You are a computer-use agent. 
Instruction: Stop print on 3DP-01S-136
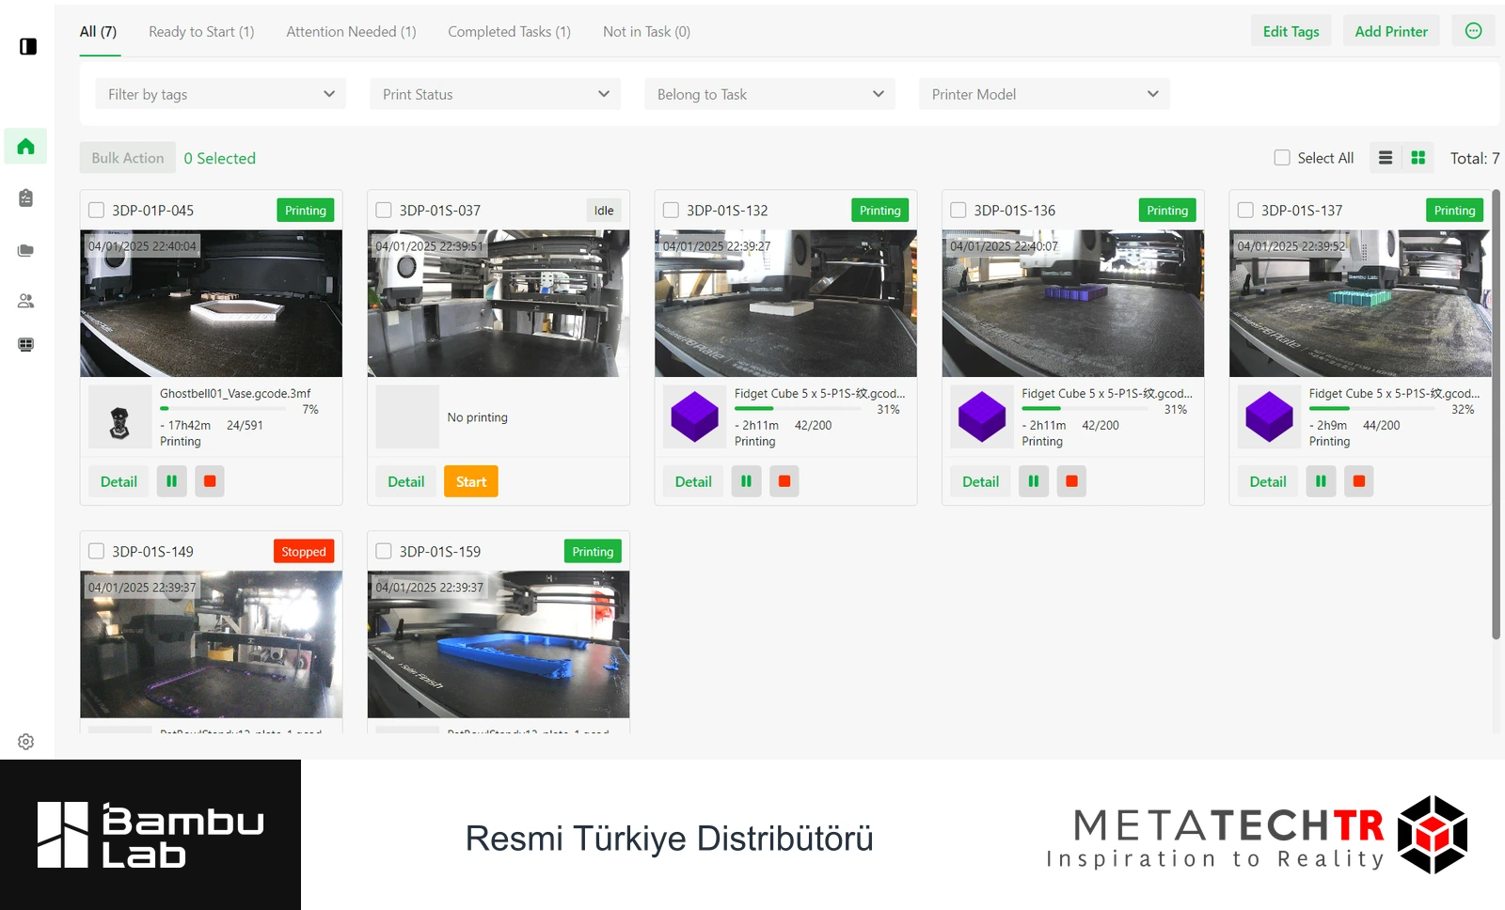coord(1071,481)
